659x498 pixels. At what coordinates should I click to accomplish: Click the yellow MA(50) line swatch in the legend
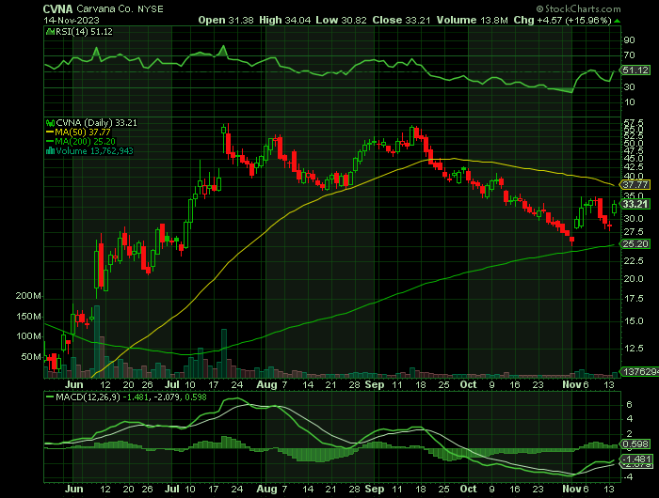coord(50,132)
